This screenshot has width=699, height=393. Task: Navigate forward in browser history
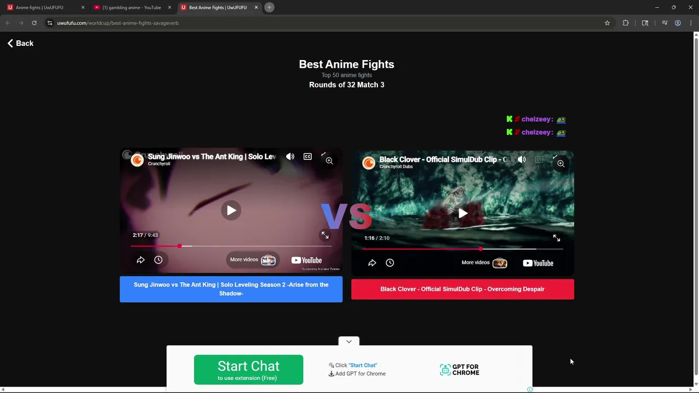click(21, 23)
